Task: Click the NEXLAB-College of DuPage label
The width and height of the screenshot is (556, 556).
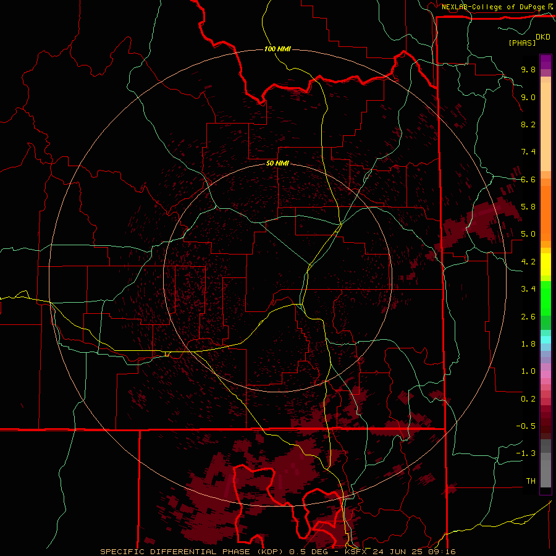Action: [493, 7]
